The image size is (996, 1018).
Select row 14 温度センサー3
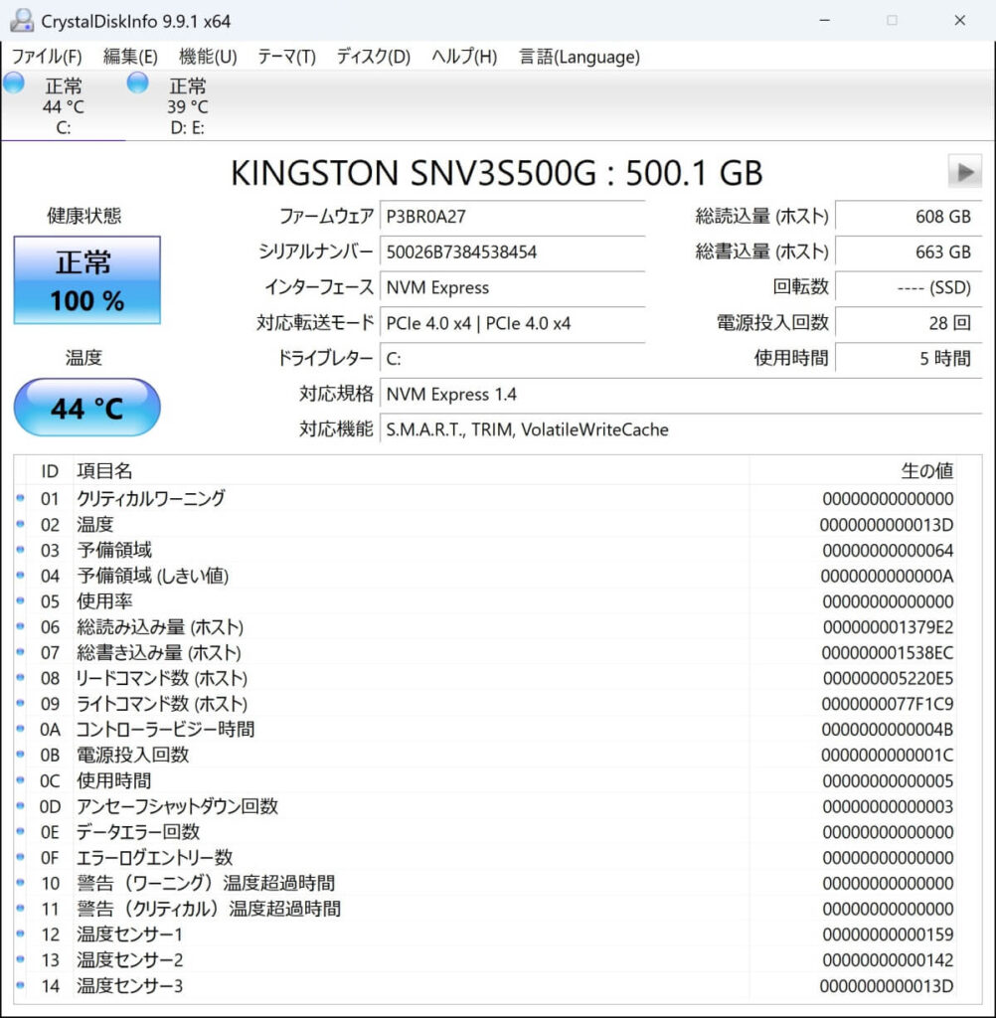[x=485, y=986]
